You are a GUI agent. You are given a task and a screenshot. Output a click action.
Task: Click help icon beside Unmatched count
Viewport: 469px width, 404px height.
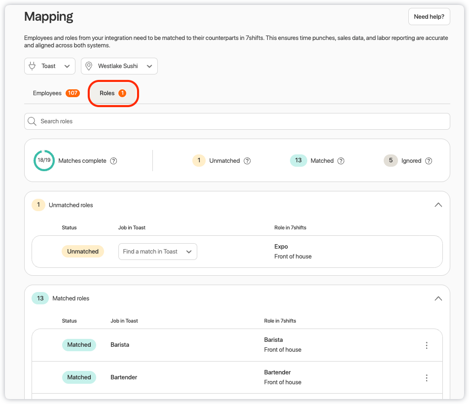pyautogui.click(x=247, y=161)
